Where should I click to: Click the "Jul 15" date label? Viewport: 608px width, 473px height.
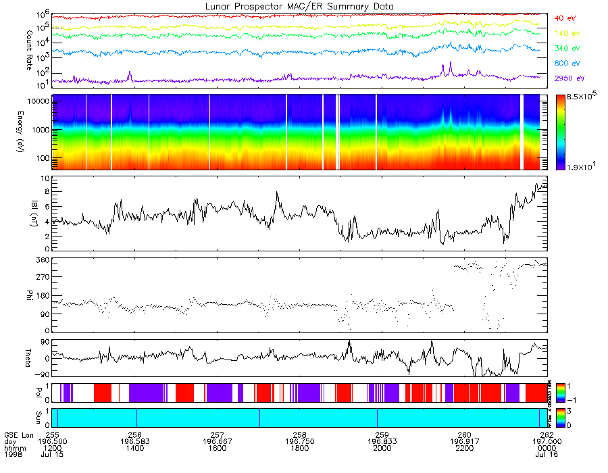52,454
